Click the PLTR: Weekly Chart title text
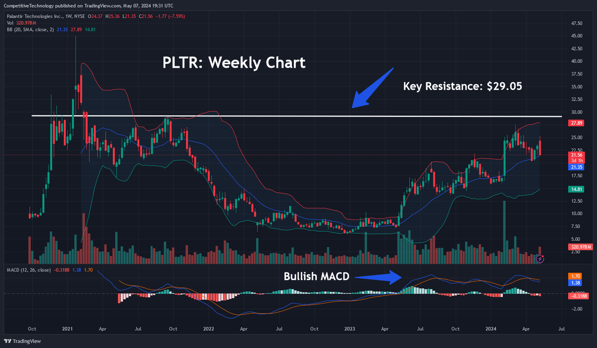The image size is (597, 348). point(234,63)
